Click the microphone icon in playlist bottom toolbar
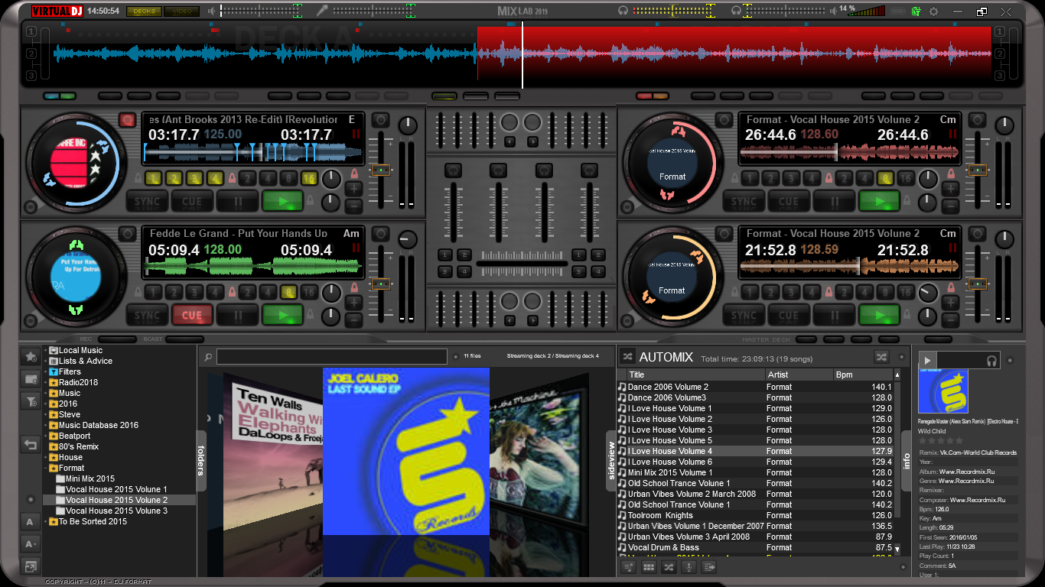The image size is (1045, 587). (x=689, y=567)
